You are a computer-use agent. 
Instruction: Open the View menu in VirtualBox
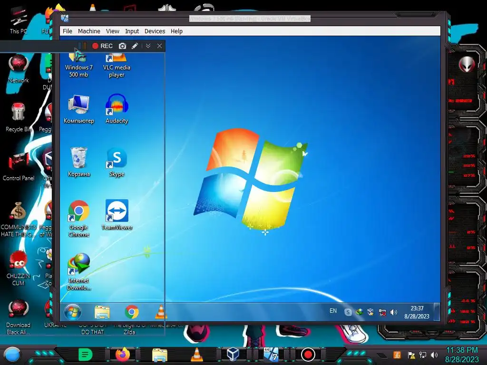coord(112,31)
